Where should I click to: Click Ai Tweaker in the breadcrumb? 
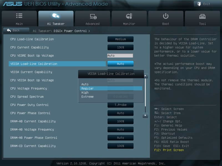click(42, 31)
